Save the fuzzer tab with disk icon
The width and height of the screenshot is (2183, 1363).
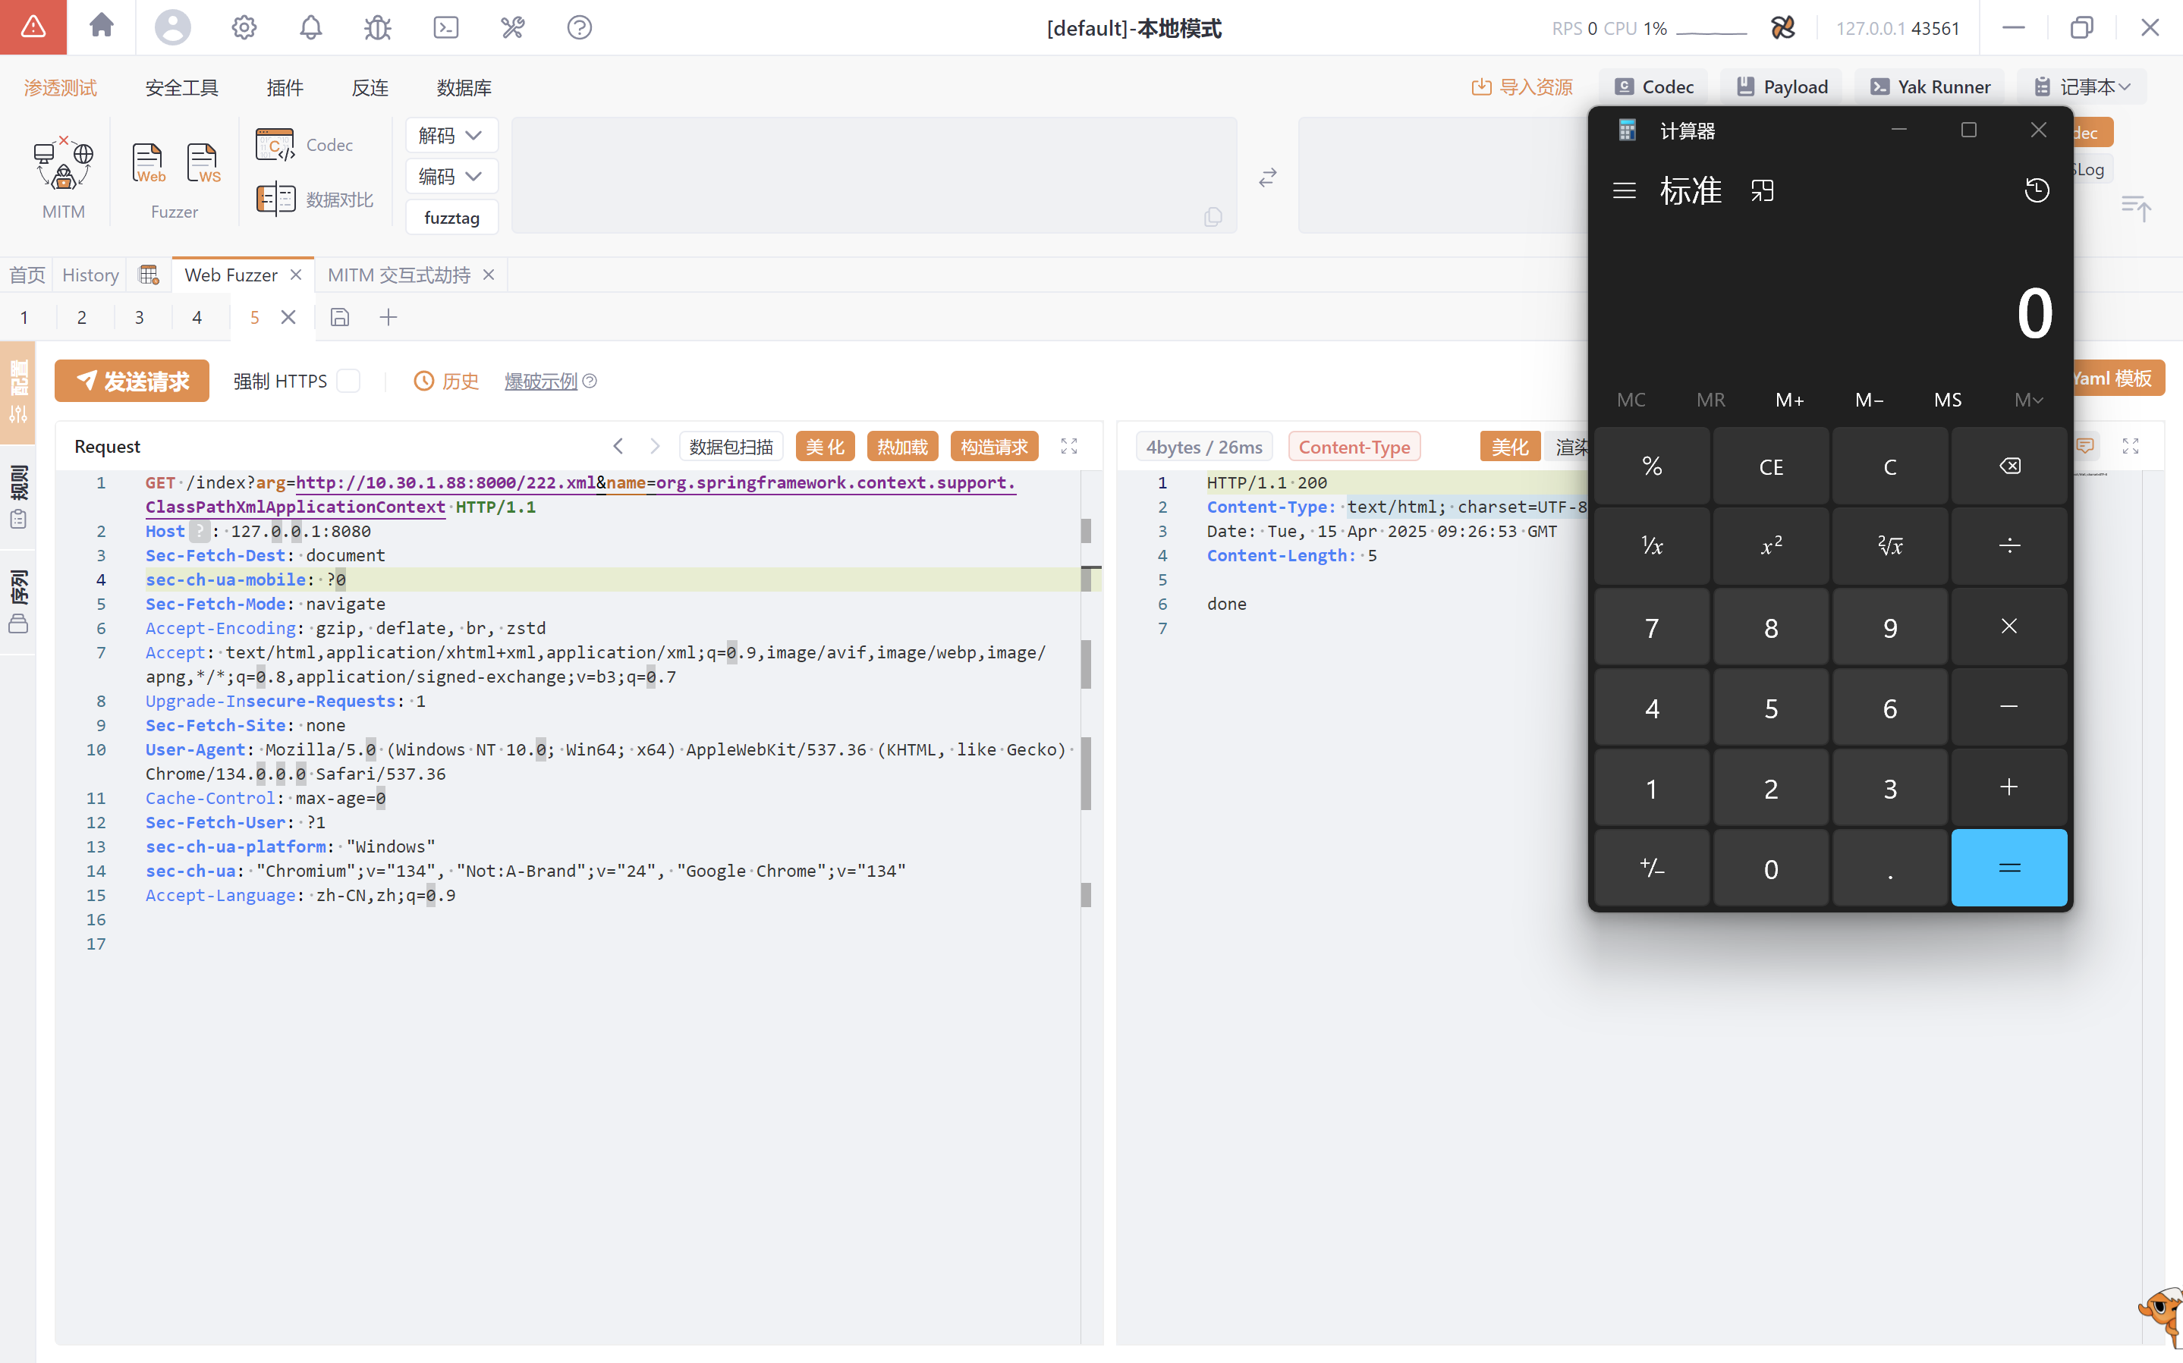pyautogui.click(x=339, y=317)
